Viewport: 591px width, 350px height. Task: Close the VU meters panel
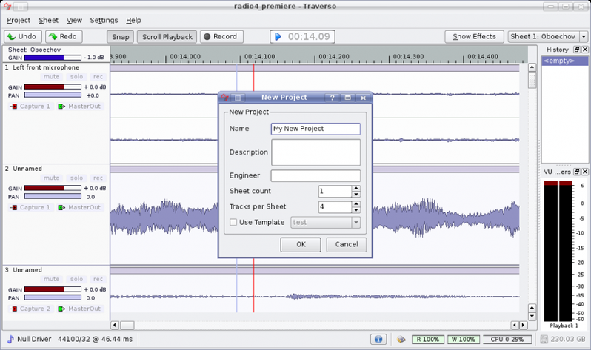coord(585,172)
